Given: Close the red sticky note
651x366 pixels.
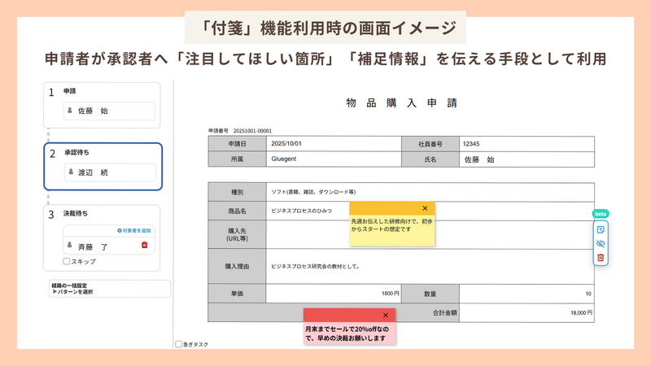Looking at the screenshot, I should 385,315.
